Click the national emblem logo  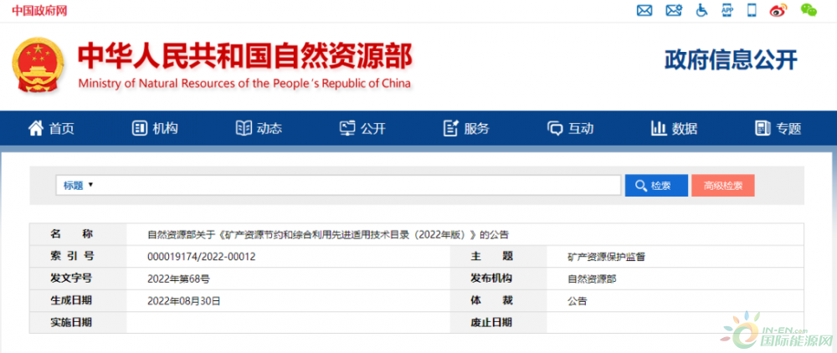pyautogui.click(x=38, y=66)
